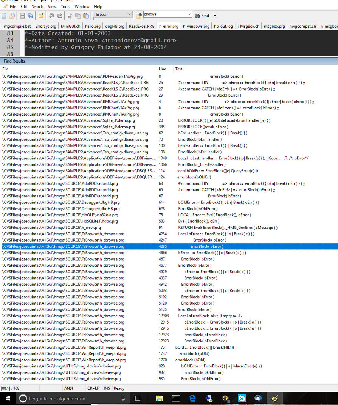Switch to the dbgHB.prg tab
Image resolution: width=338 pixels, height=405 pixels.
coord(115,26)
